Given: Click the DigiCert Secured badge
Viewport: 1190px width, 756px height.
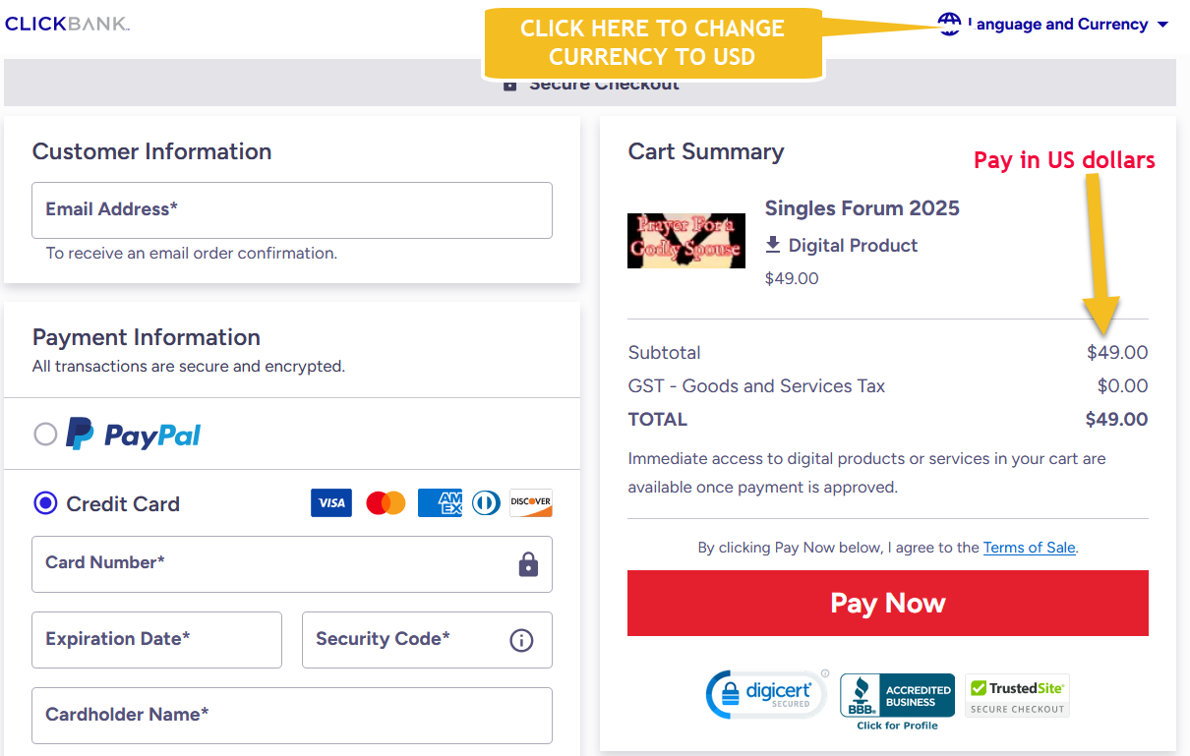Looking at the screenshot, I should tap(766, 694).
